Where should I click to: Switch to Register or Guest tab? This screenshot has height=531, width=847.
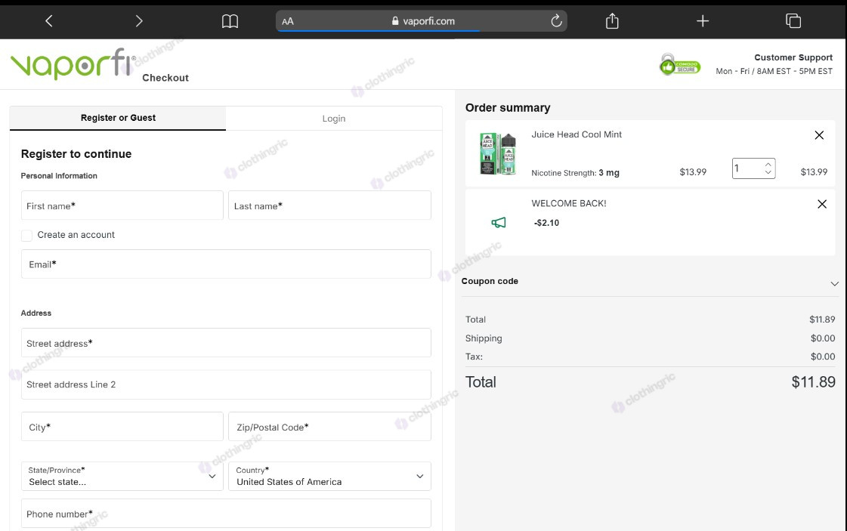point(118,118)
